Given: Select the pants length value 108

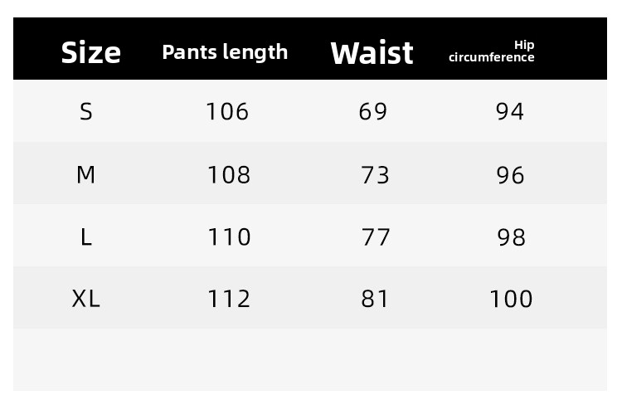Looking at the screenshot, I should [x=228, y=174].
